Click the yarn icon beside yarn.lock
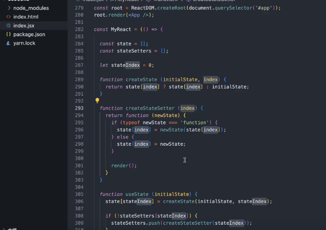 tap(8, 43)
